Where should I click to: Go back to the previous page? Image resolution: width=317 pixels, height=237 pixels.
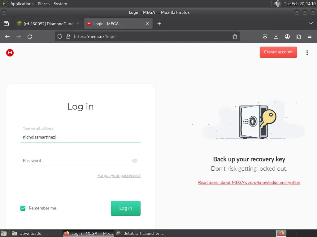coord(7,36)
